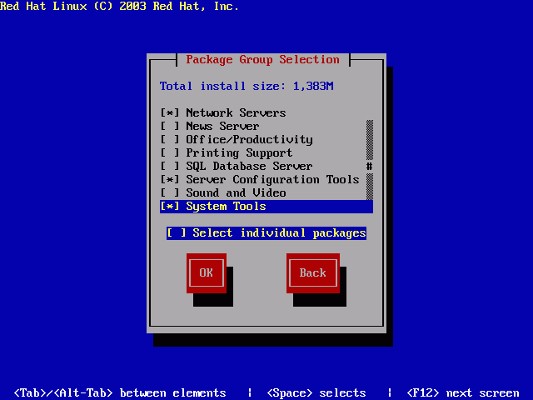Image resolution: width=533 pixels, height=400 pixels.
Task: Check Select individual packages option
Action: coord(266,233)
